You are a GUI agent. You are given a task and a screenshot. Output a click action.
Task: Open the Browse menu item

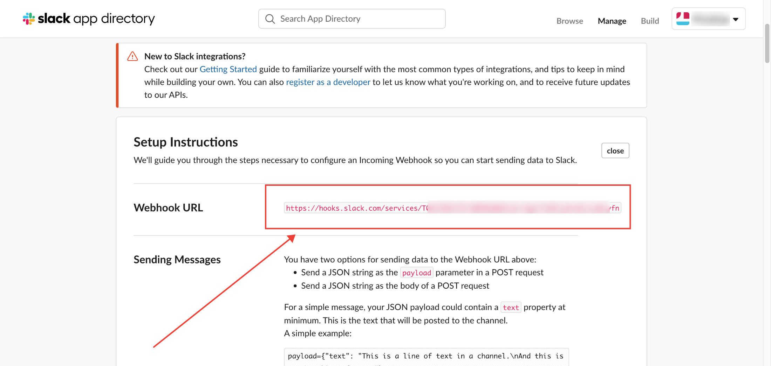point(569,21)
